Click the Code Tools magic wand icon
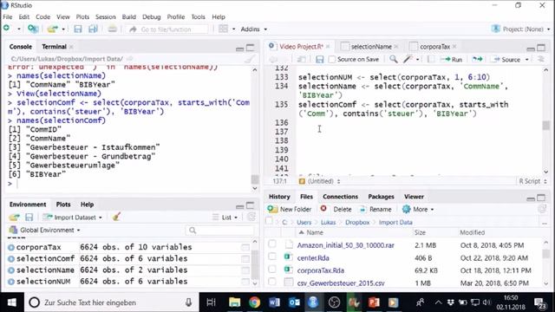Viewport: 555px width, 312px height. pyautogui.click(x=408, y=59)
